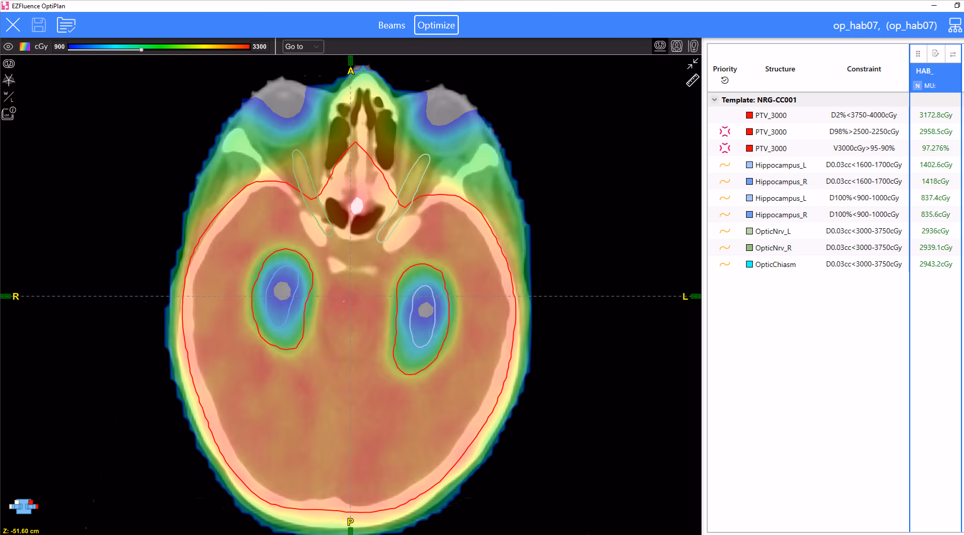Click the swap arrows icon above HAB_ column
The width and height of the screenshot is (964, 535).
[953, 54]
